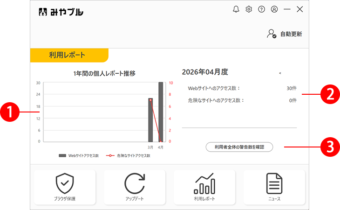Screen dimensions: 340x210
Task: Click the 自動更新 label
Action: [291, 34]
